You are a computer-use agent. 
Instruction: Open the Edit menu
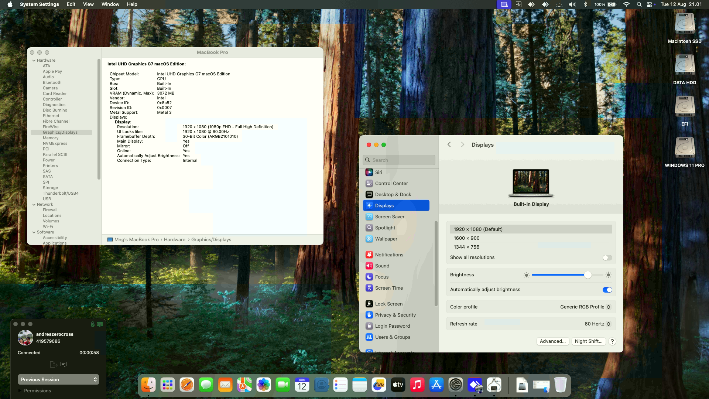pyautogui.click(x=71, y=4)
